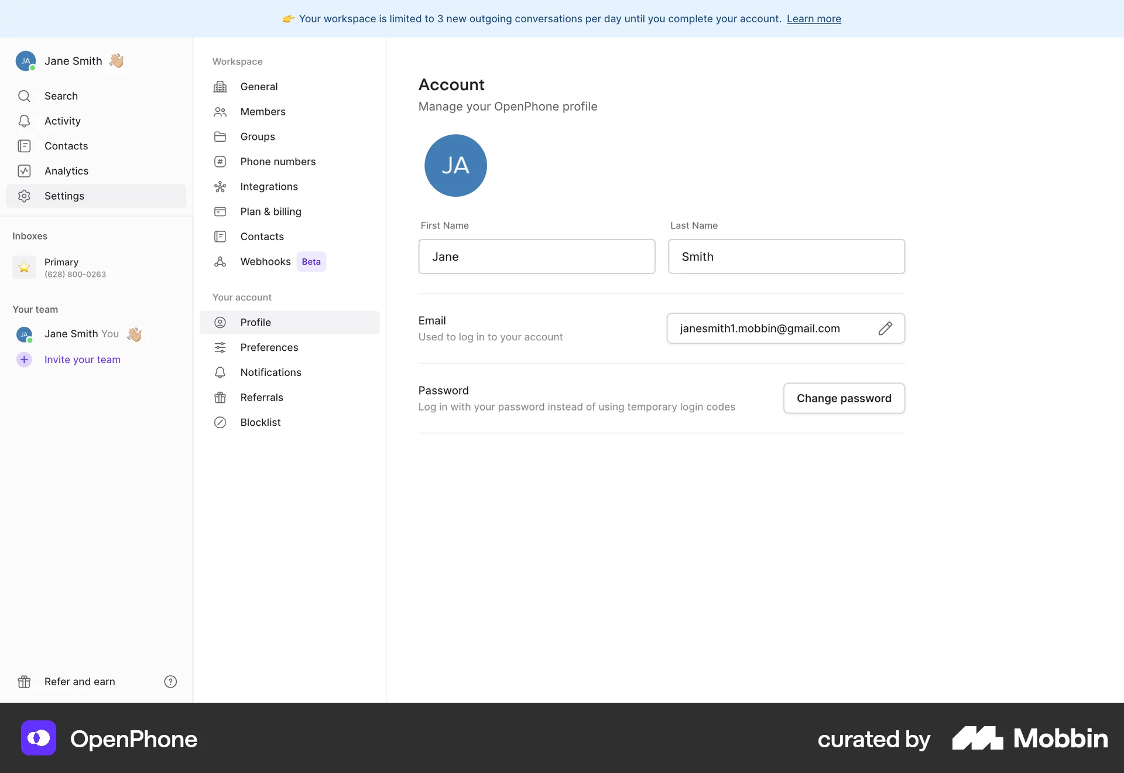Screen dimensions: 1124x773
Task: Follow the Learn more link in banner
Action: tap(813, 19)
